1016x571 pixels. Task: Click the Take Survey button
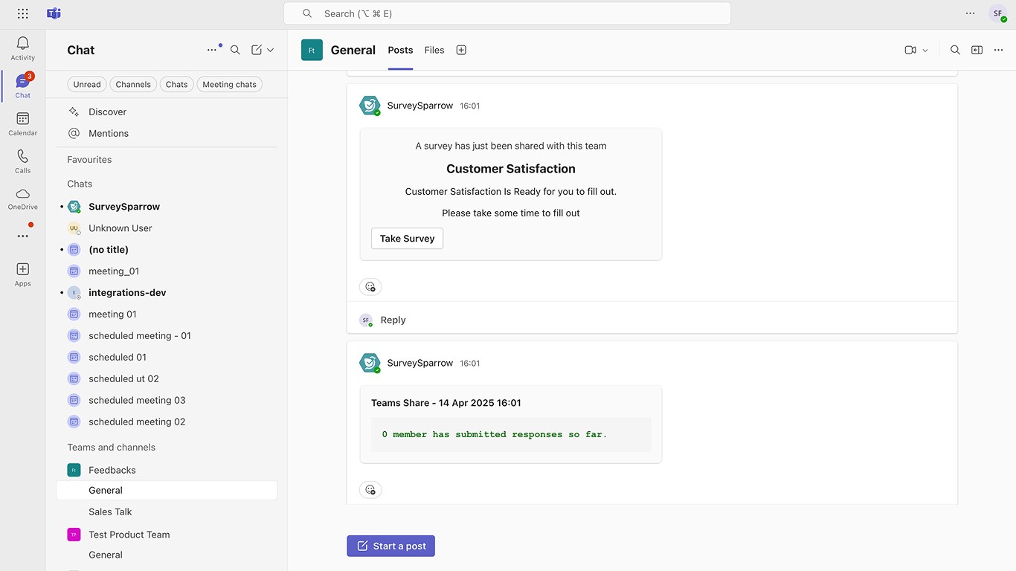pyautogui.click(x=407, y=239)
